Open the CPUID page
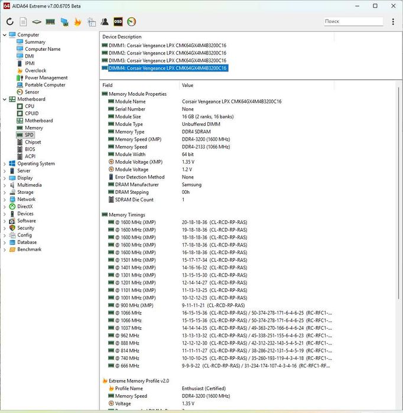Screen dimensions: 403x413 [x=31, y=113]
